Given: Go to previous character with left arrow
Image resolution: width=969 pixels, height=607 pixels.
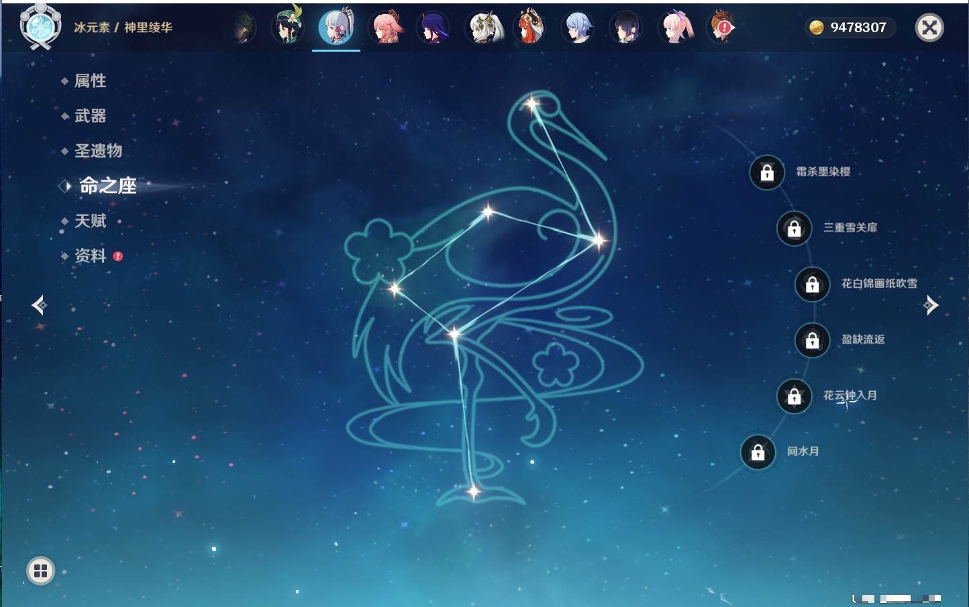Looking at the screenshot, I should (x=39, y=305).
